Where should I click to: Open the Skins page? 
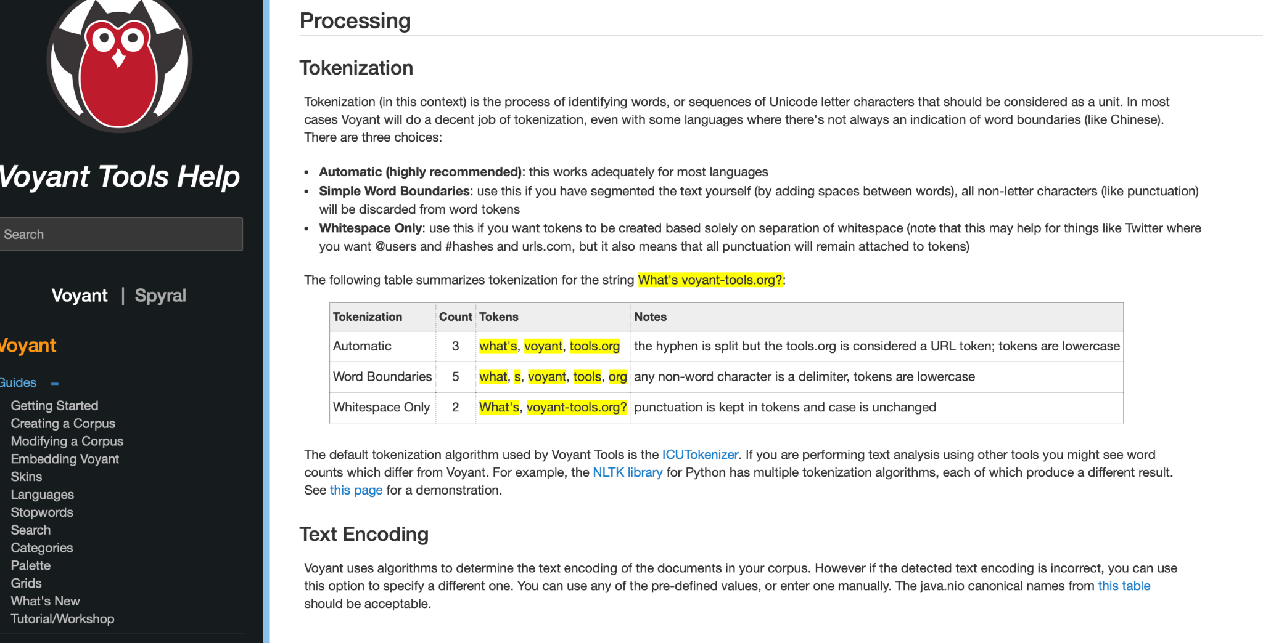click(x=27, y=477)
